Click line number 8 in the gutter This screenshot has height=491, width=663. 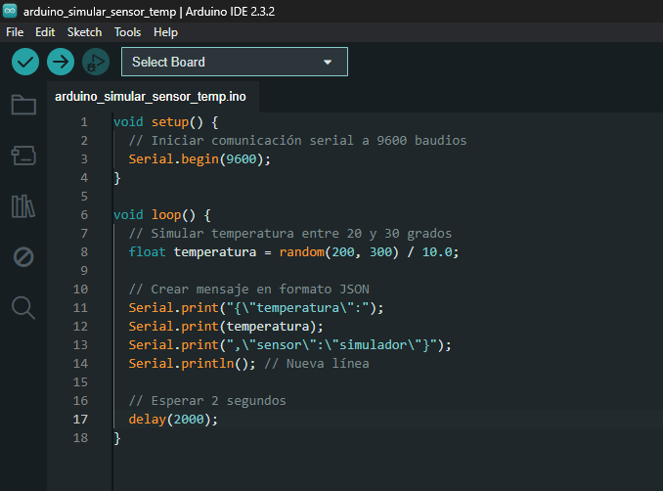pyautogui.click(x=83, y=251)
